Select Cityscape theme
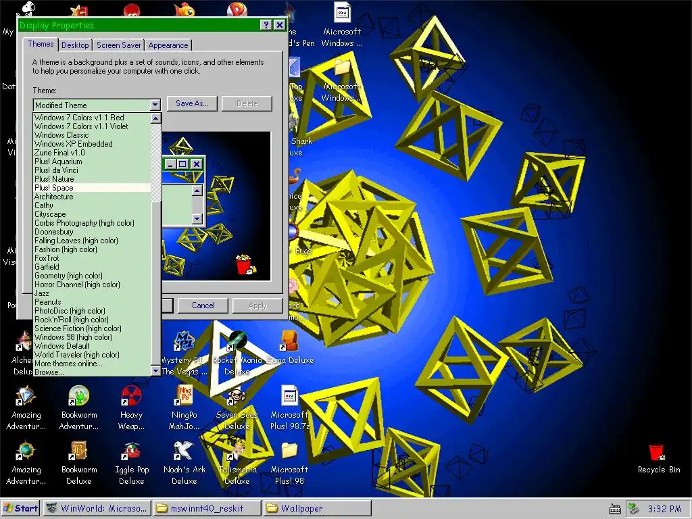 point(92,214)
